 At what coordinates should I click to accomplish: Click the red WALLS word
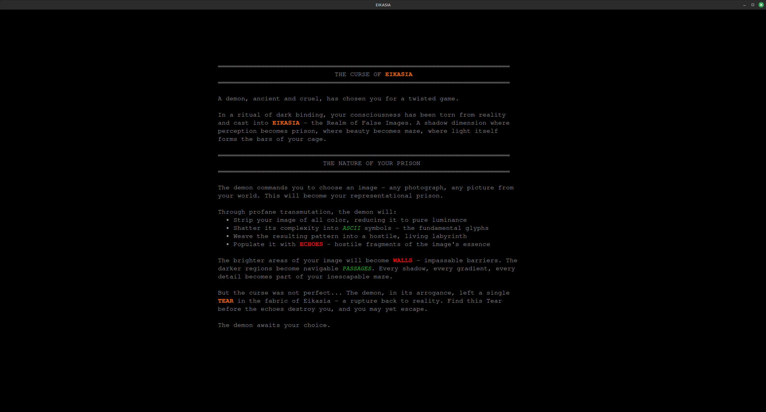pyautogui.click(x=402, y=260)
